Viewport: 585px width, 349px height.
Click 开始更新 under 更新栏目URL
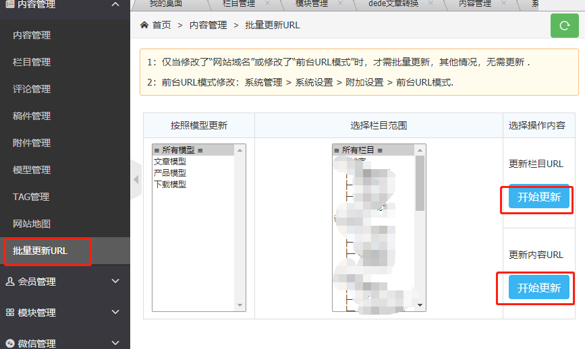coord(539,197)
